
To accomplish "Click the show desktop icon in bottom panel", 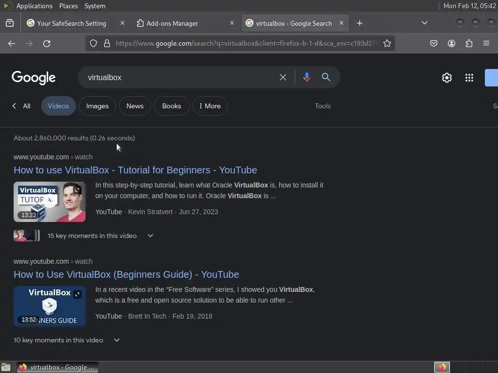I will 6,367.
